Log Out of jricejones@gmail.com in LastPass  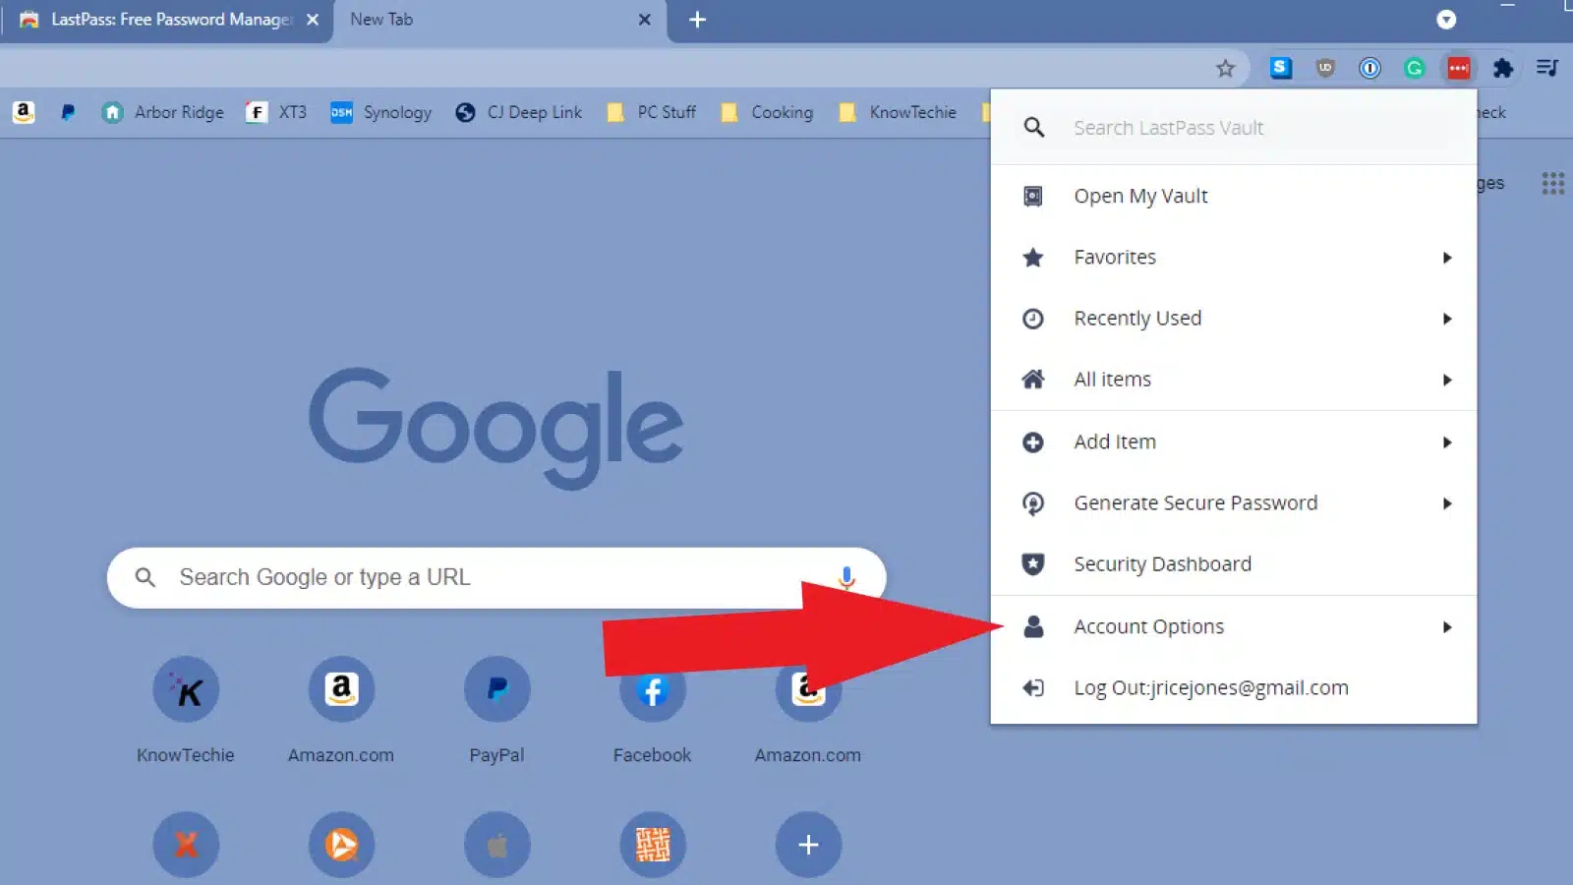pyautogui.click(x=1211, y=687)
